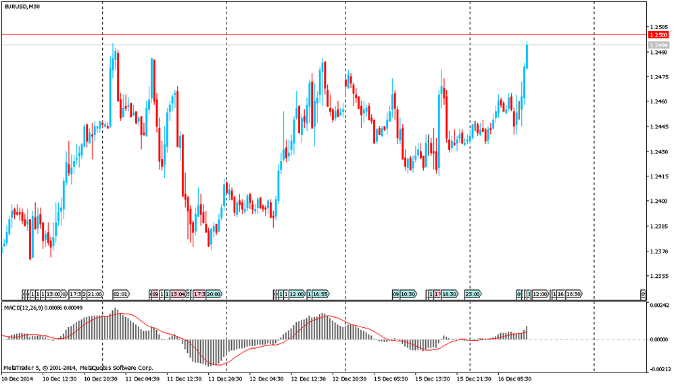The image size is (676, 386).
Task: Select the 23:00 cyan event marker
Action: (473, 294)
